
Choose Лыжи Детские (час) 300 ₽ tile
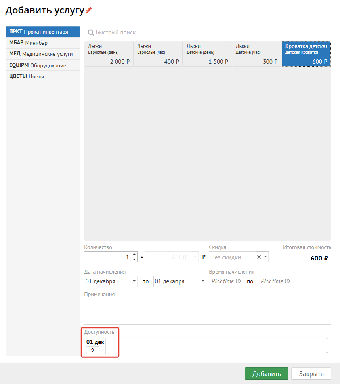tap(257, 54)
